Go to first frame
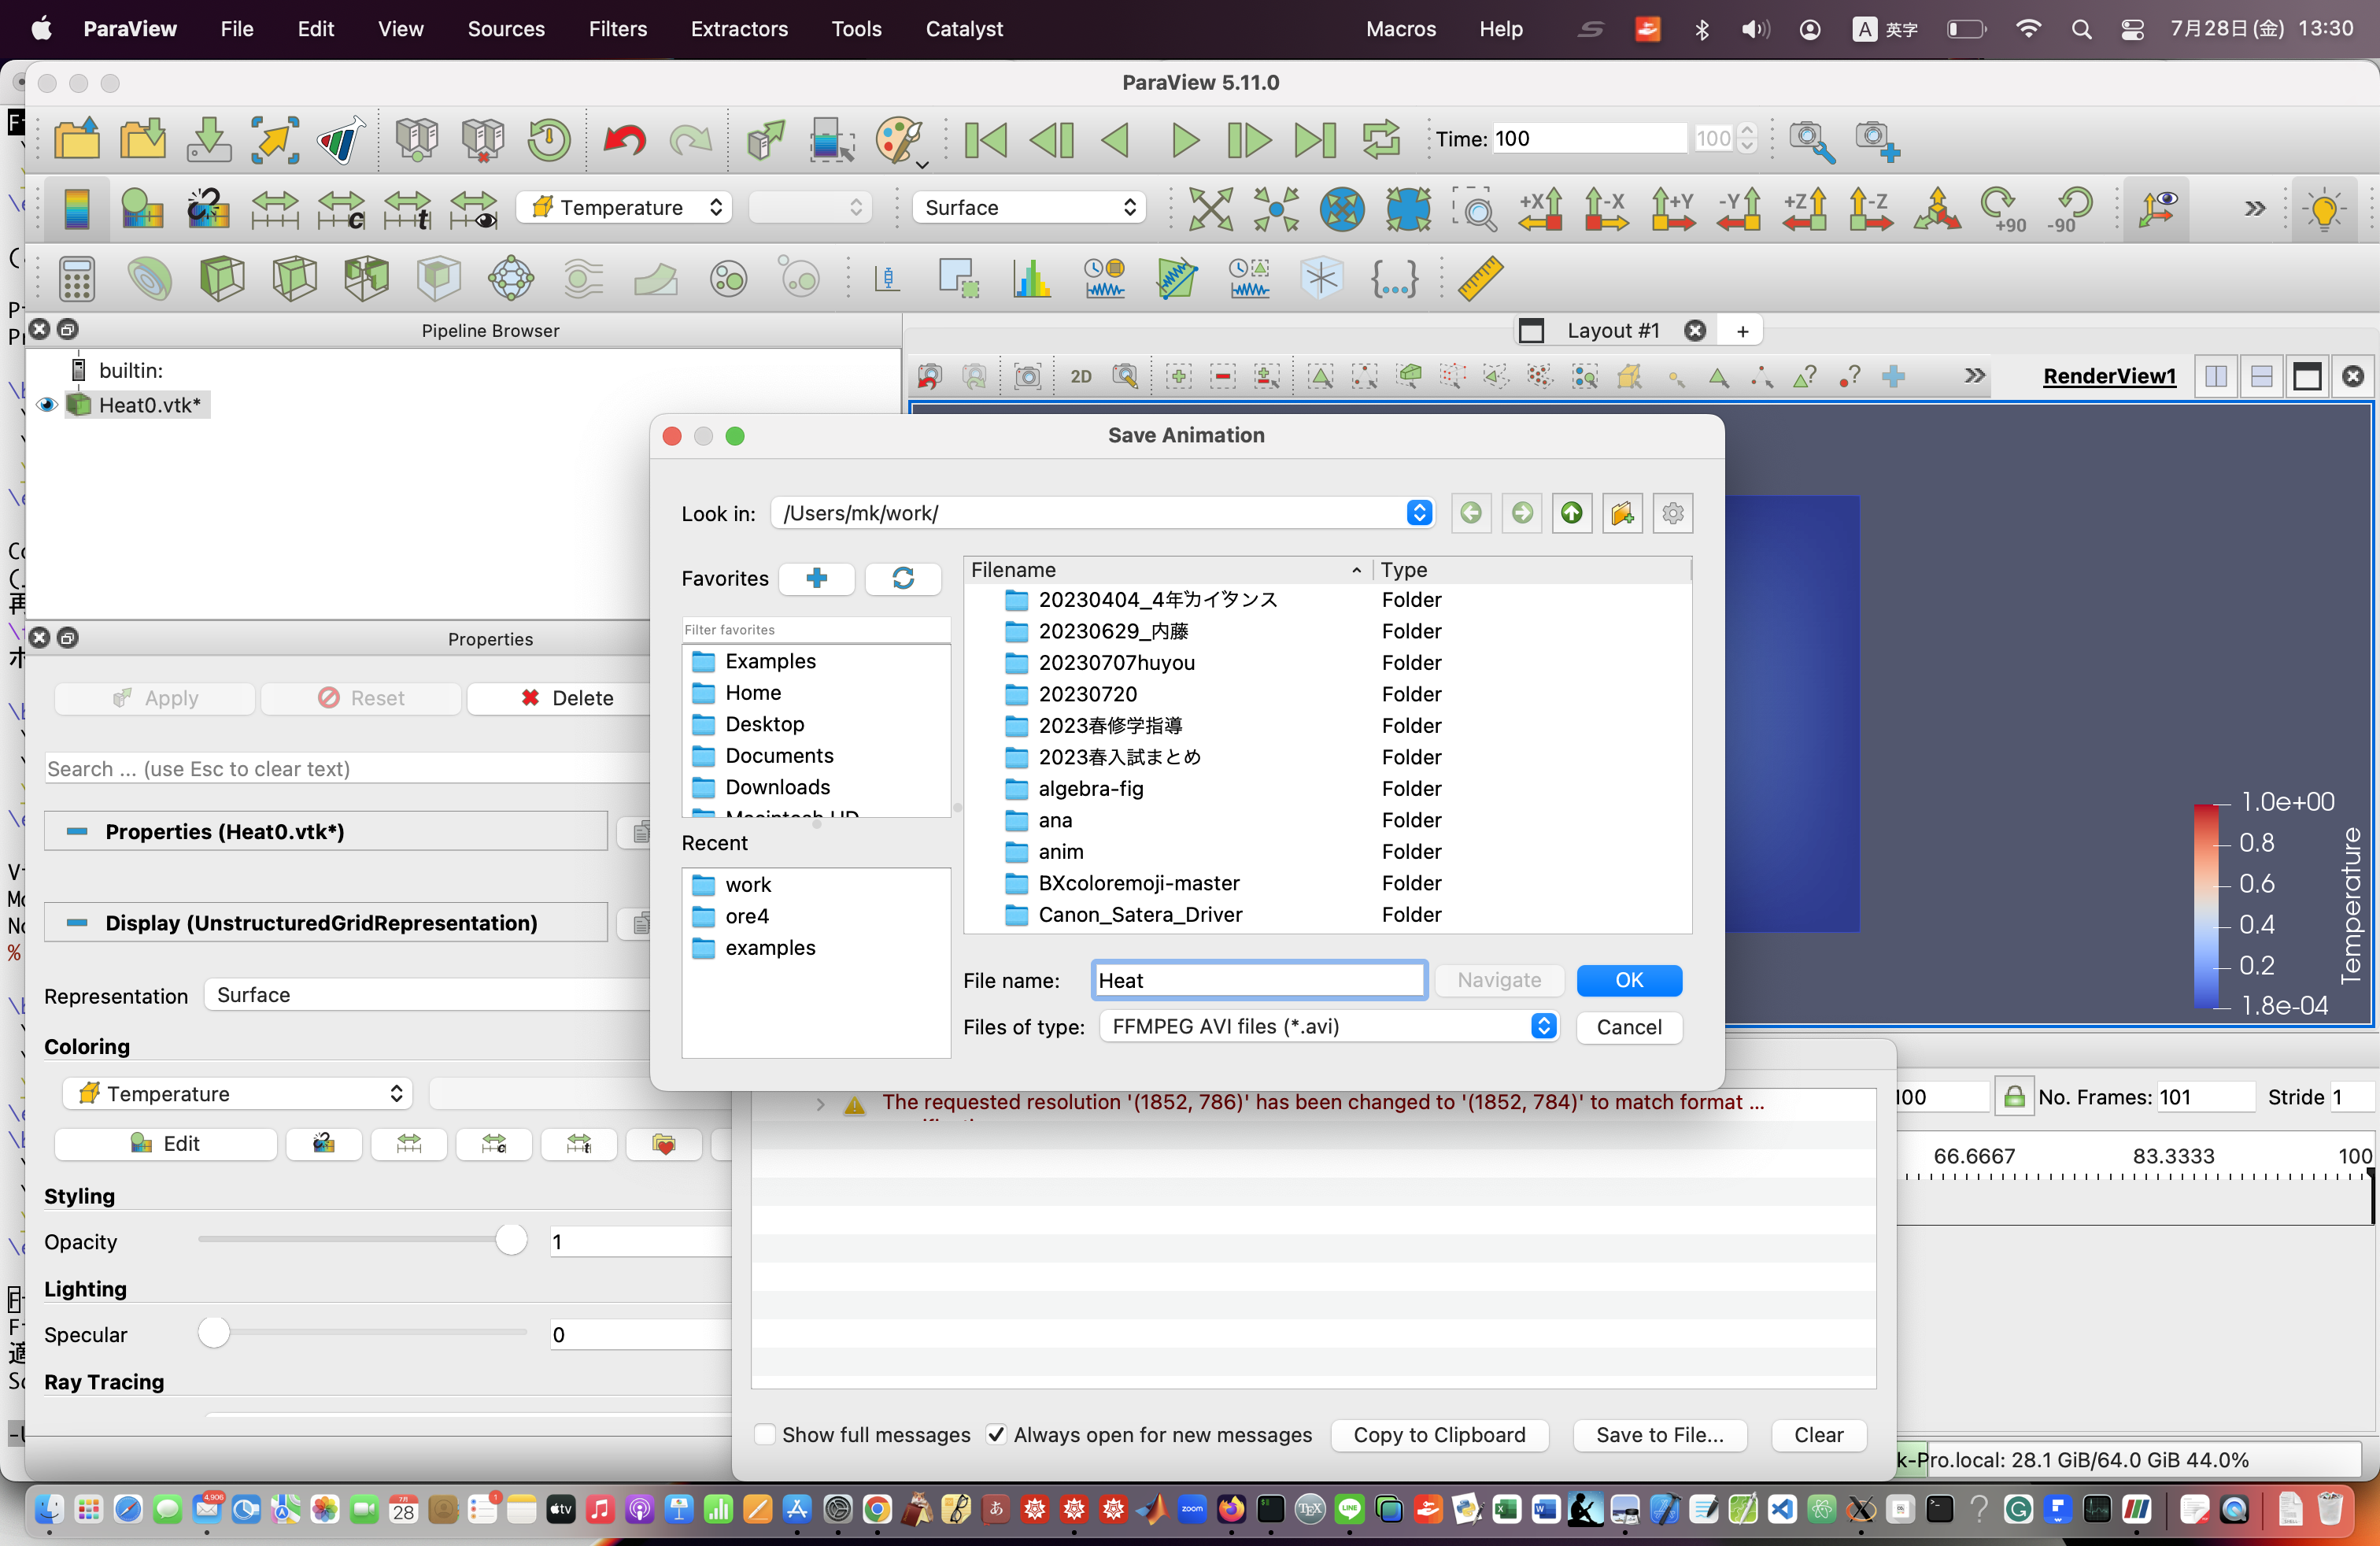Screen dimensions: 2380x1546 [985, 139]
